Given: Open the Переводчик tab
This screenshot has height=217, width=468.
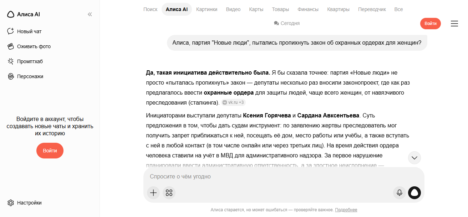Looking at the screenshot, I should point(372,9).
